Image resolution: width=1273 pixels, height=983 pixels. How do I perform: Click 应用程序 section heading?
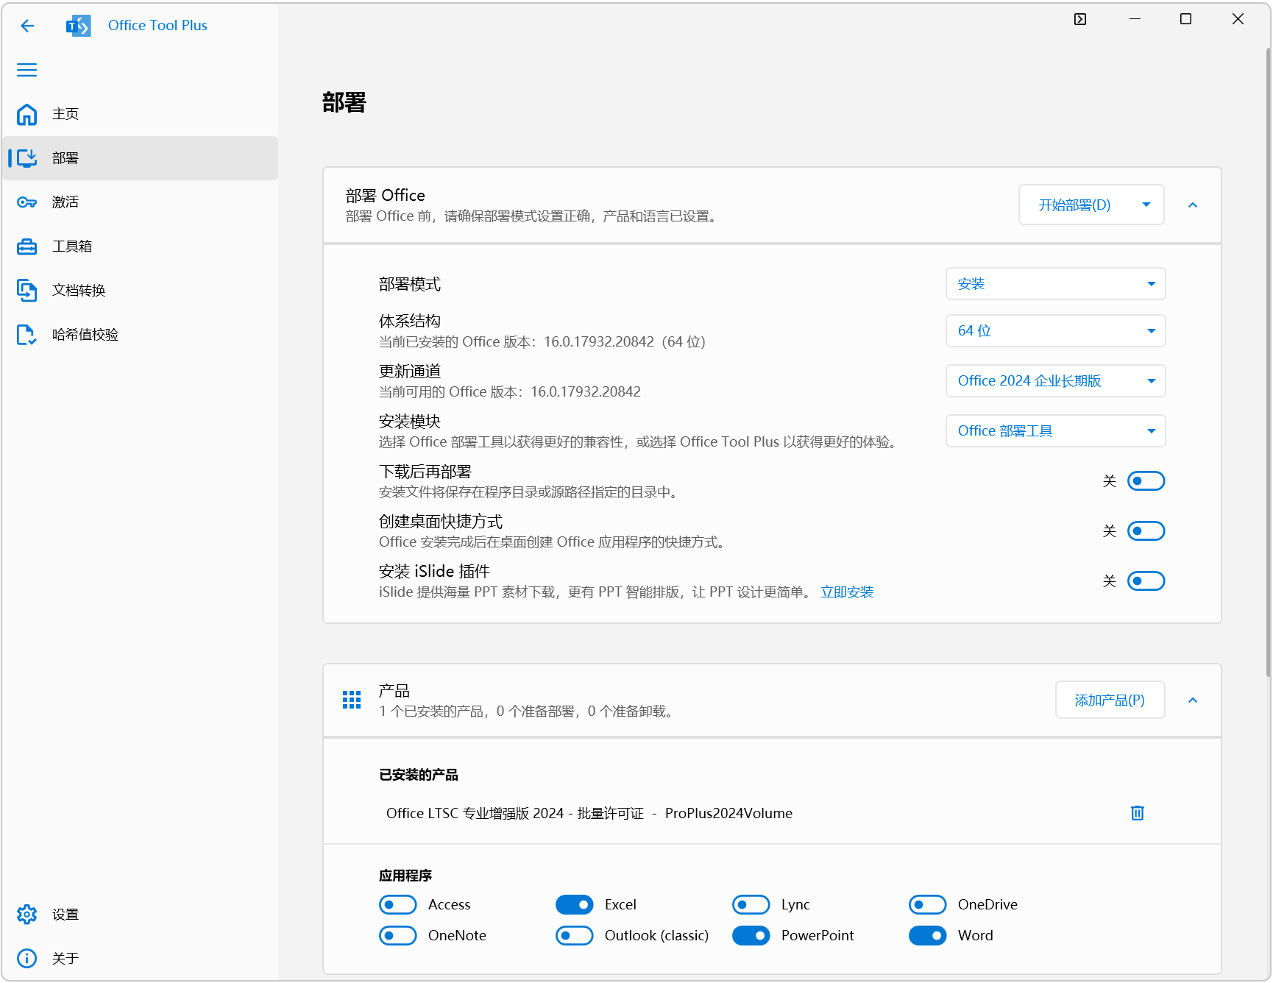[x=405, y=876]
